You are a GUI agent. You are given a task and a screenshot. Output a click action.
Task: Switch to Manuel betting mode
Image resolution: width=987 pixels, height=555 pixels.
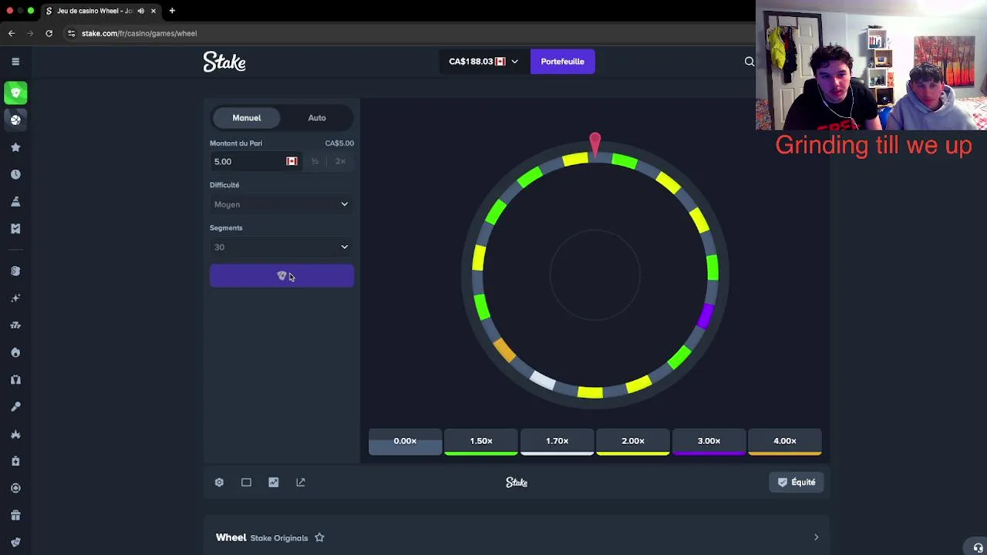[x=247, y=118]
